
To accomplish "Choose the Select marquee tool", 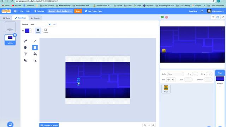I will (x=35, y=60).
